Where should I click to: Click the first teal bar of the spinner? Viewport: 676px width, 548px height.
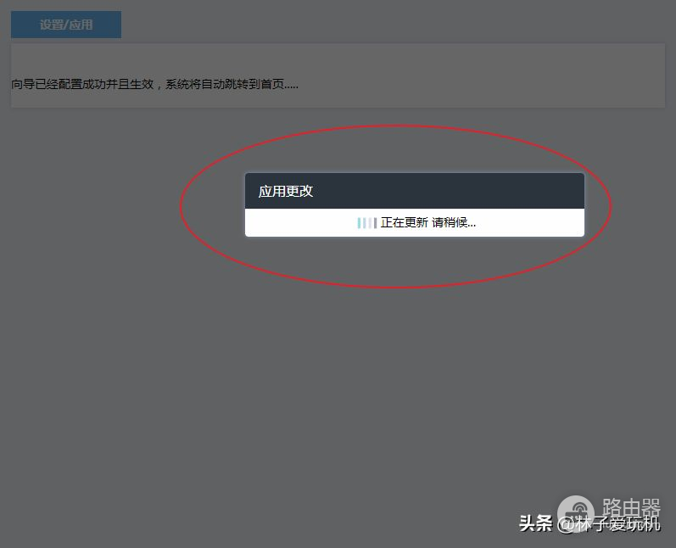point(360,223)
